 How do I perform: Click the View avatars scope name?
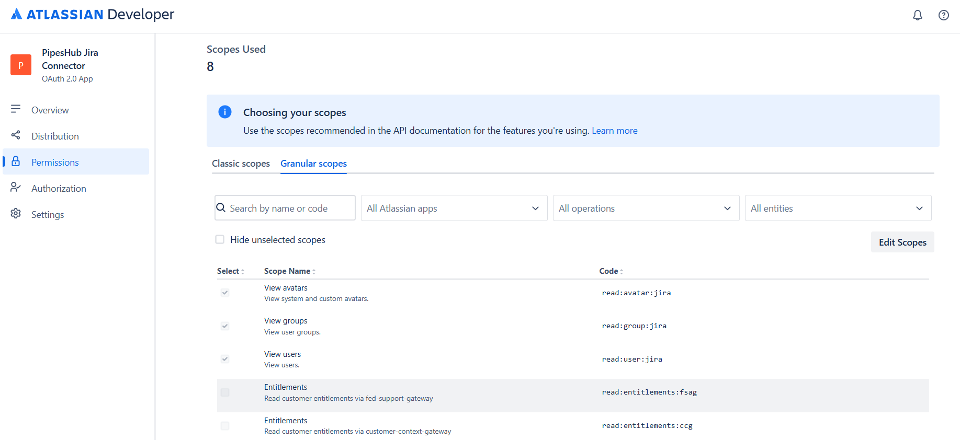coord(286,288)
